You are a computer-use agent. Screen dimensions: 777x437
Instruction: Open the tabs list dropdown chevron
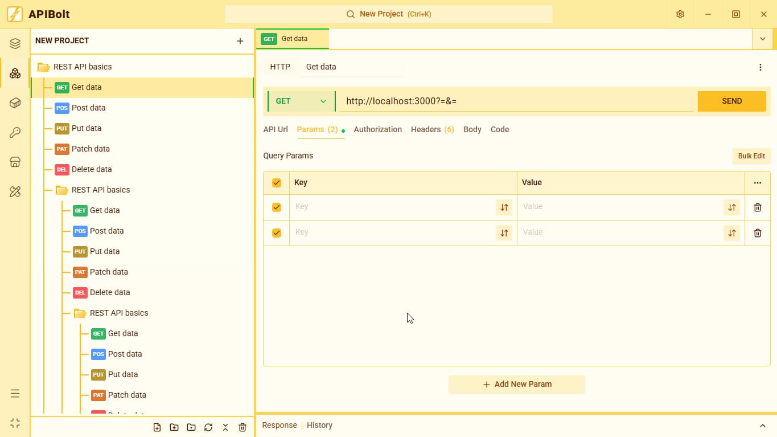tap(762, 39)
